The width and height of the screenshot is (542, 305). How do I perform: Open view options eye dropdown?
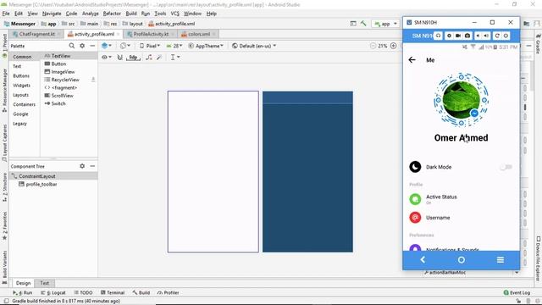pyautogui.click(x=106, y=57)
